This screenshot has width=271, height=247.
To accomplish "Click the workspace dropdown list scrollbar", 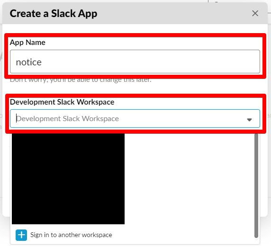I will [x=256, y=186].
